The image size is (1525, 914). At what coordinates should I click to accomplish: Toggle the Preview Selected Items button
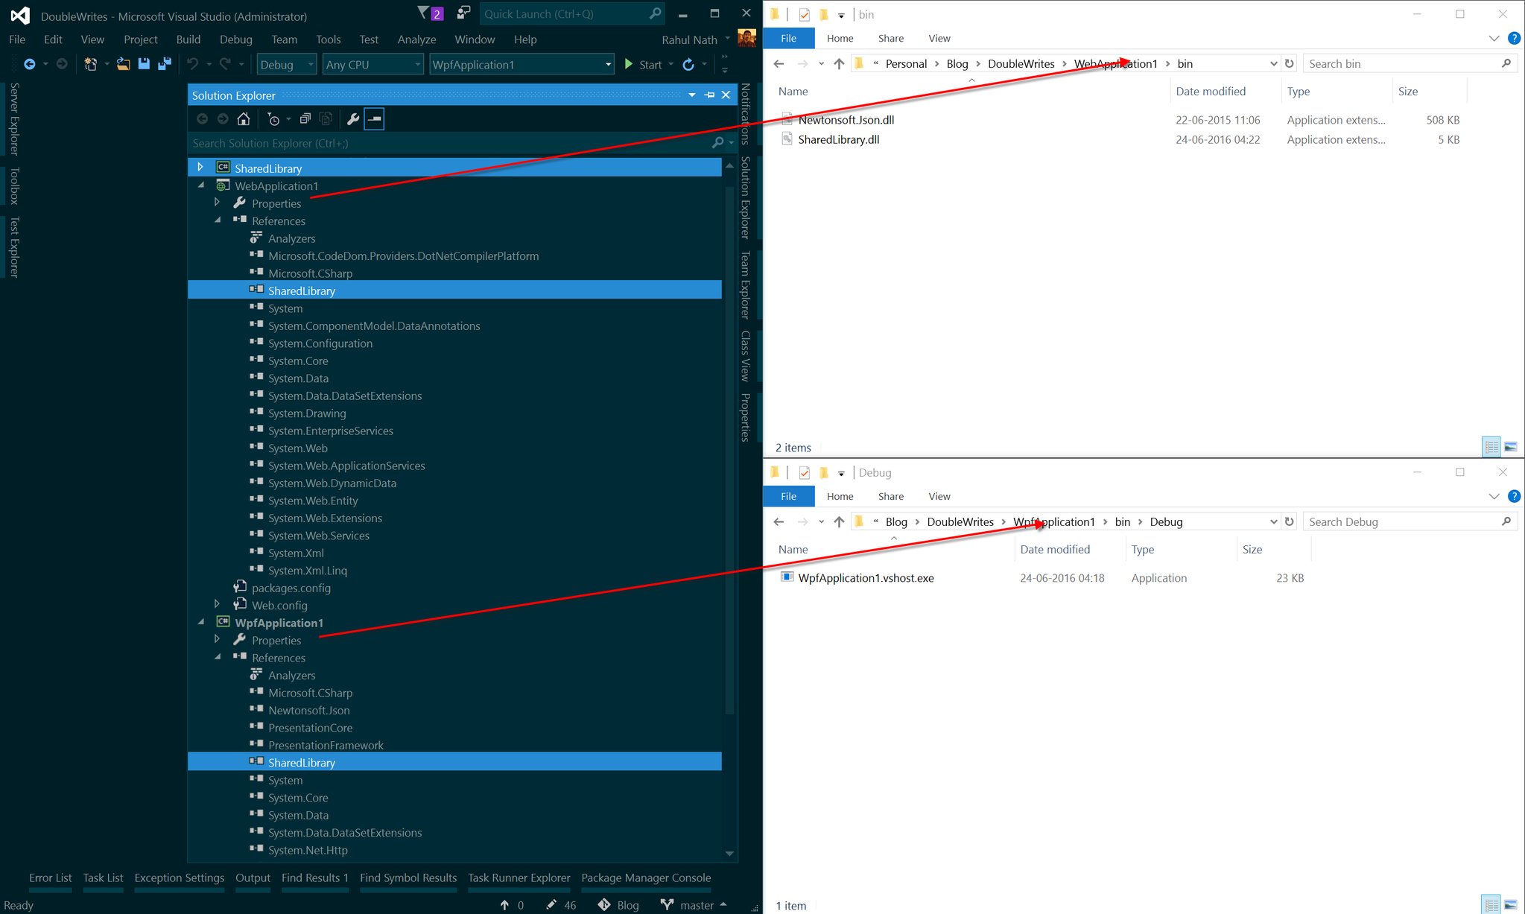pyautogui.click(x=374, y=118)
